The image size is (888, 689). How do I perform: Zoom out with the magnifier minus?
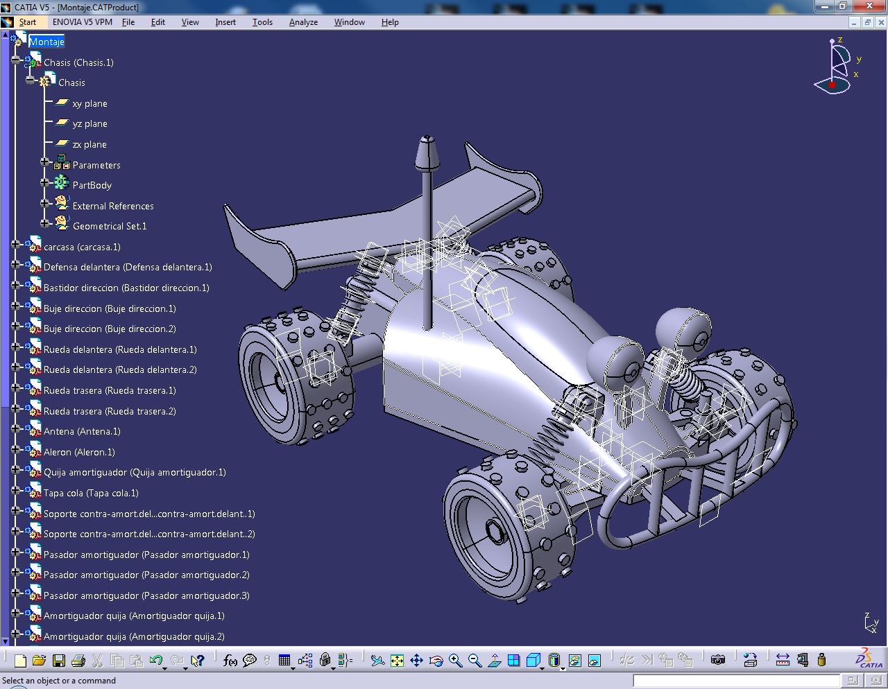pos(475,661)
